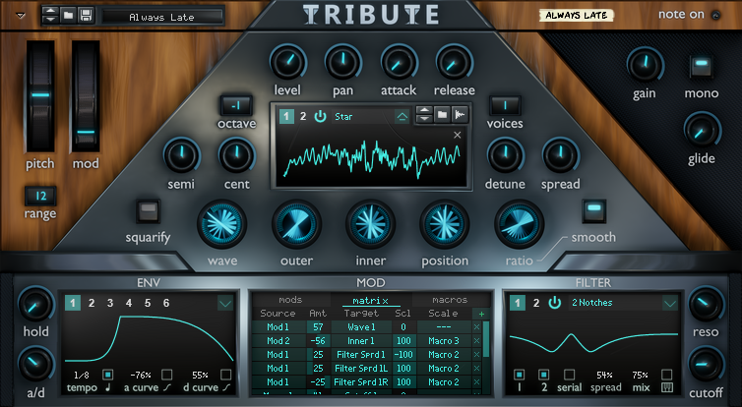Image resolution: width=742 pixels, height=407 pixels.
Task: Close the oscillator waveform view with the X
Action: click(x=458, y=135)
